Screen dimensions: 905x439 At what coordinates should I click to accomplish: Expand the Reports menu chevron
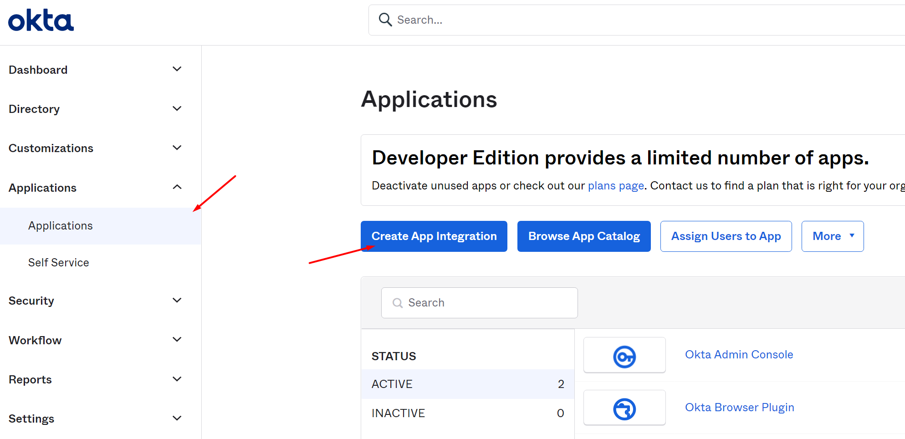pos(177,379)
